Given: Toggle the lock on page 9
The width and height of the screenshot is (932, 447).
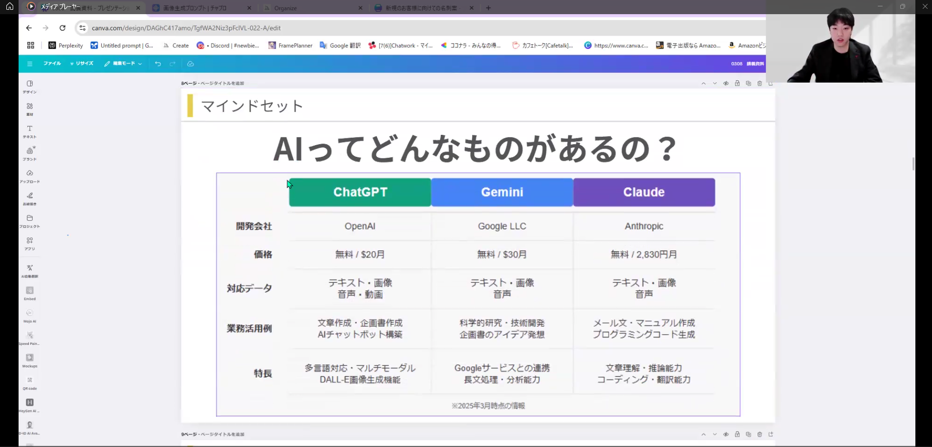Looking at the screenshot, I should click(x=737, y=434).
